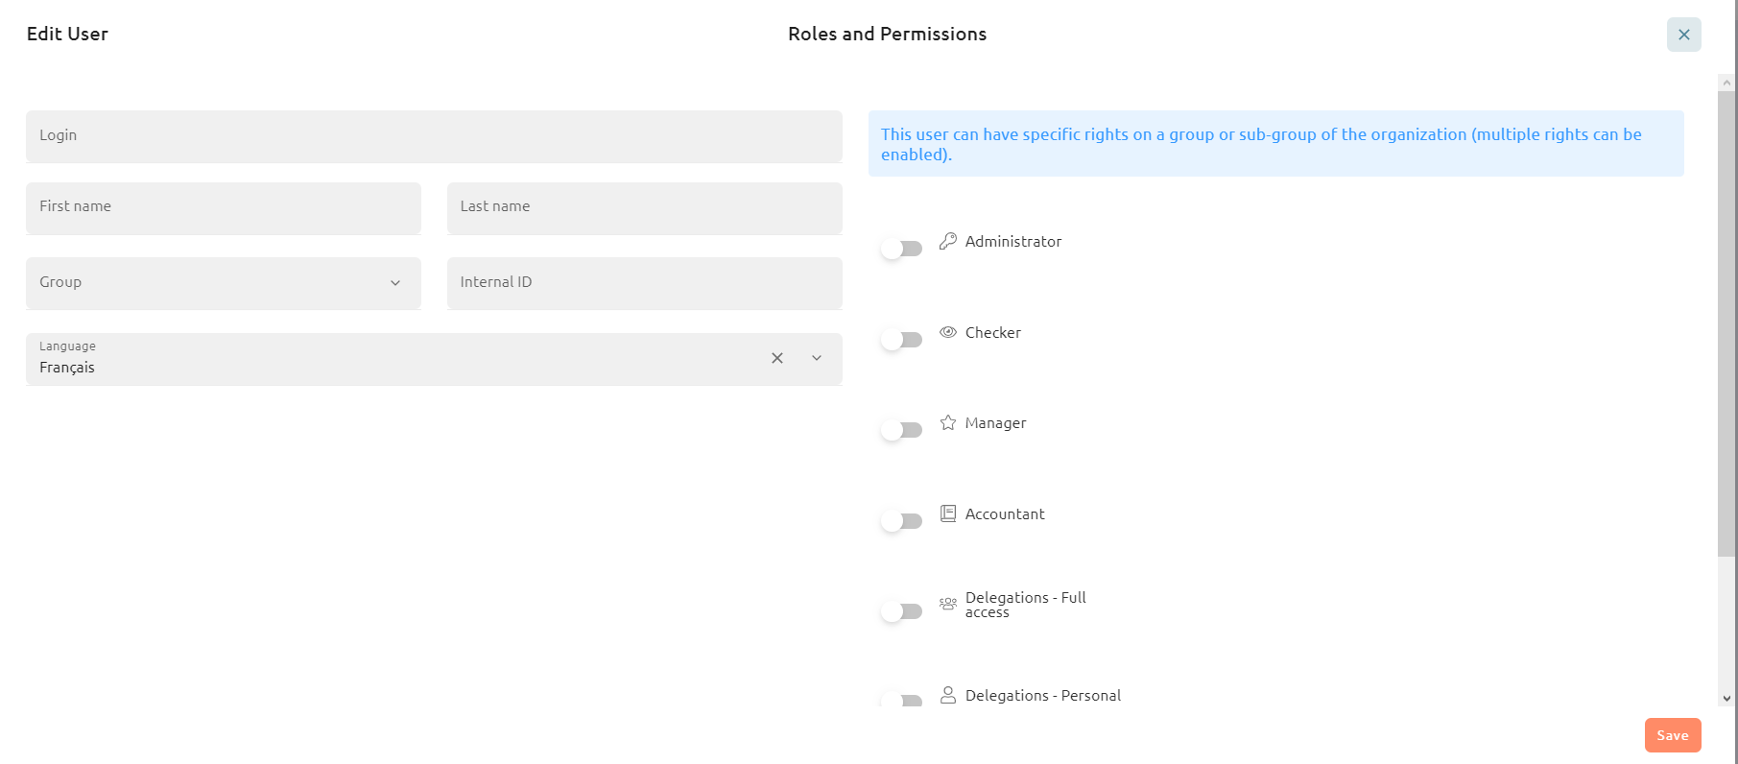Toggle the Manager role on
Viewport: 1738px width, 764px height.
coord(901,430)
